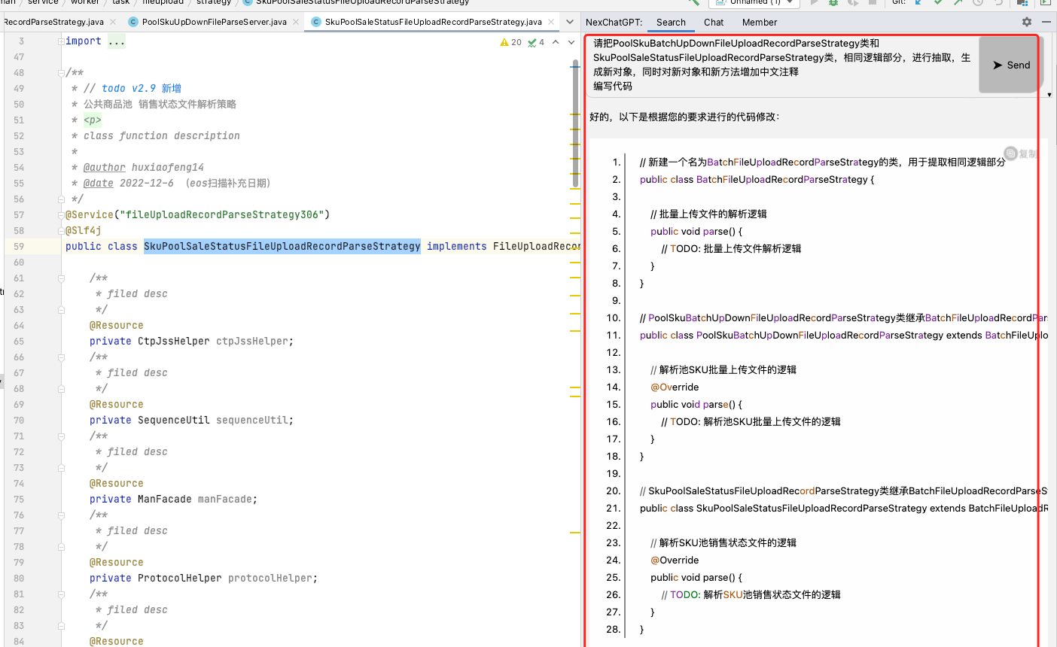Click the manFacade field name
Screen dimensions: 1057x647
(225, 500)
